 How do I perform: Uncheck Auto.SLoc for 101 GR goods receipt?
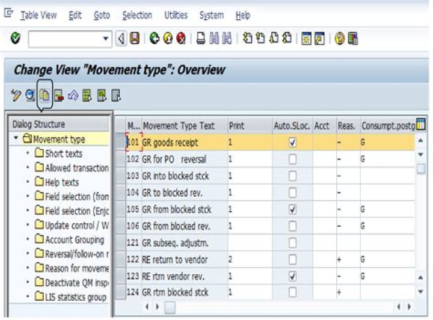click(292, 143)
